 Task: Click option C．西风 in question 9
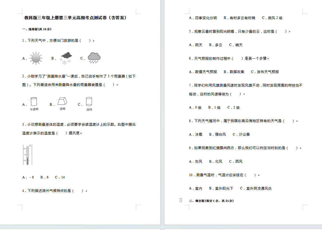click(236, 162)
